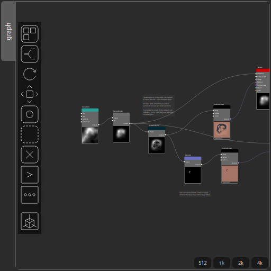Click the right chevron icon in toolbar

30,175
